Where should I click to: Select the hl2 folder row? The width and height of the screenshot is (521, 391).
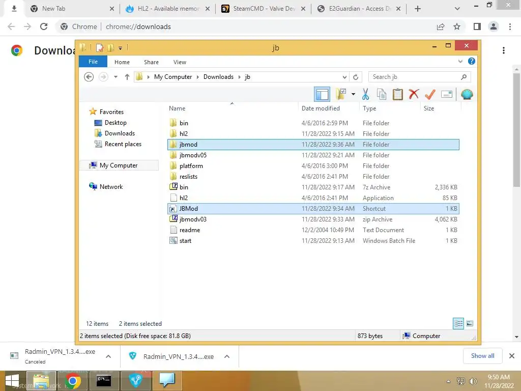313,134
